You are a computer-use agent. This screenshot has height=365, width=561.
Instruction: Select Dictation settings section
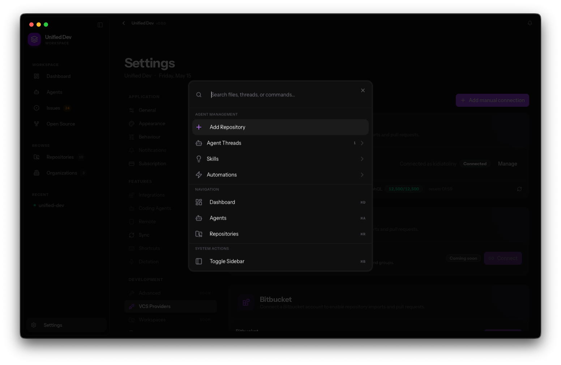tap(171, 262)
